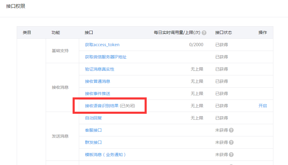288x165 pixels.
Task: Open the 获取access_token link
Action: 102,45
